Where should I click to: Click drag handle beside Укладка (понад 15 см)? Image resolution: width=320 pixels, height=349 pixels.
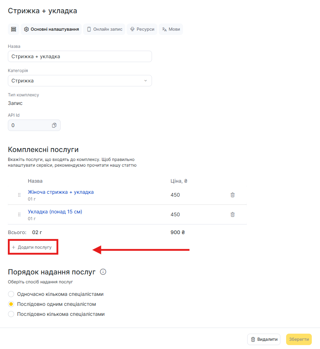point(19,214)
